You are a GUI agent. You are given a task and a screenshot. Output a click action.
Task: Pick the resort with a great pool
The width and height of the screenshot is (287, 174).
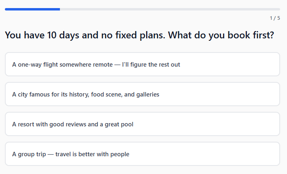click(142, 124)
